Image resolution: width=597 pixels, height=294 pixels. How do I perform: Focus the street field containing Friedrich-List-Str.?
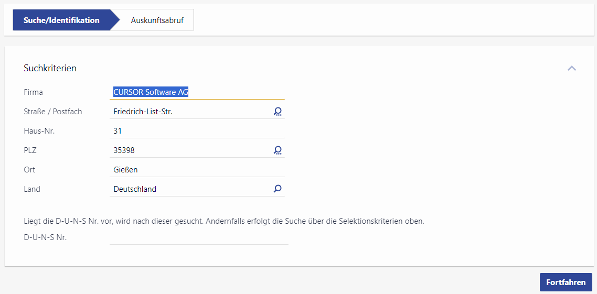189,112
